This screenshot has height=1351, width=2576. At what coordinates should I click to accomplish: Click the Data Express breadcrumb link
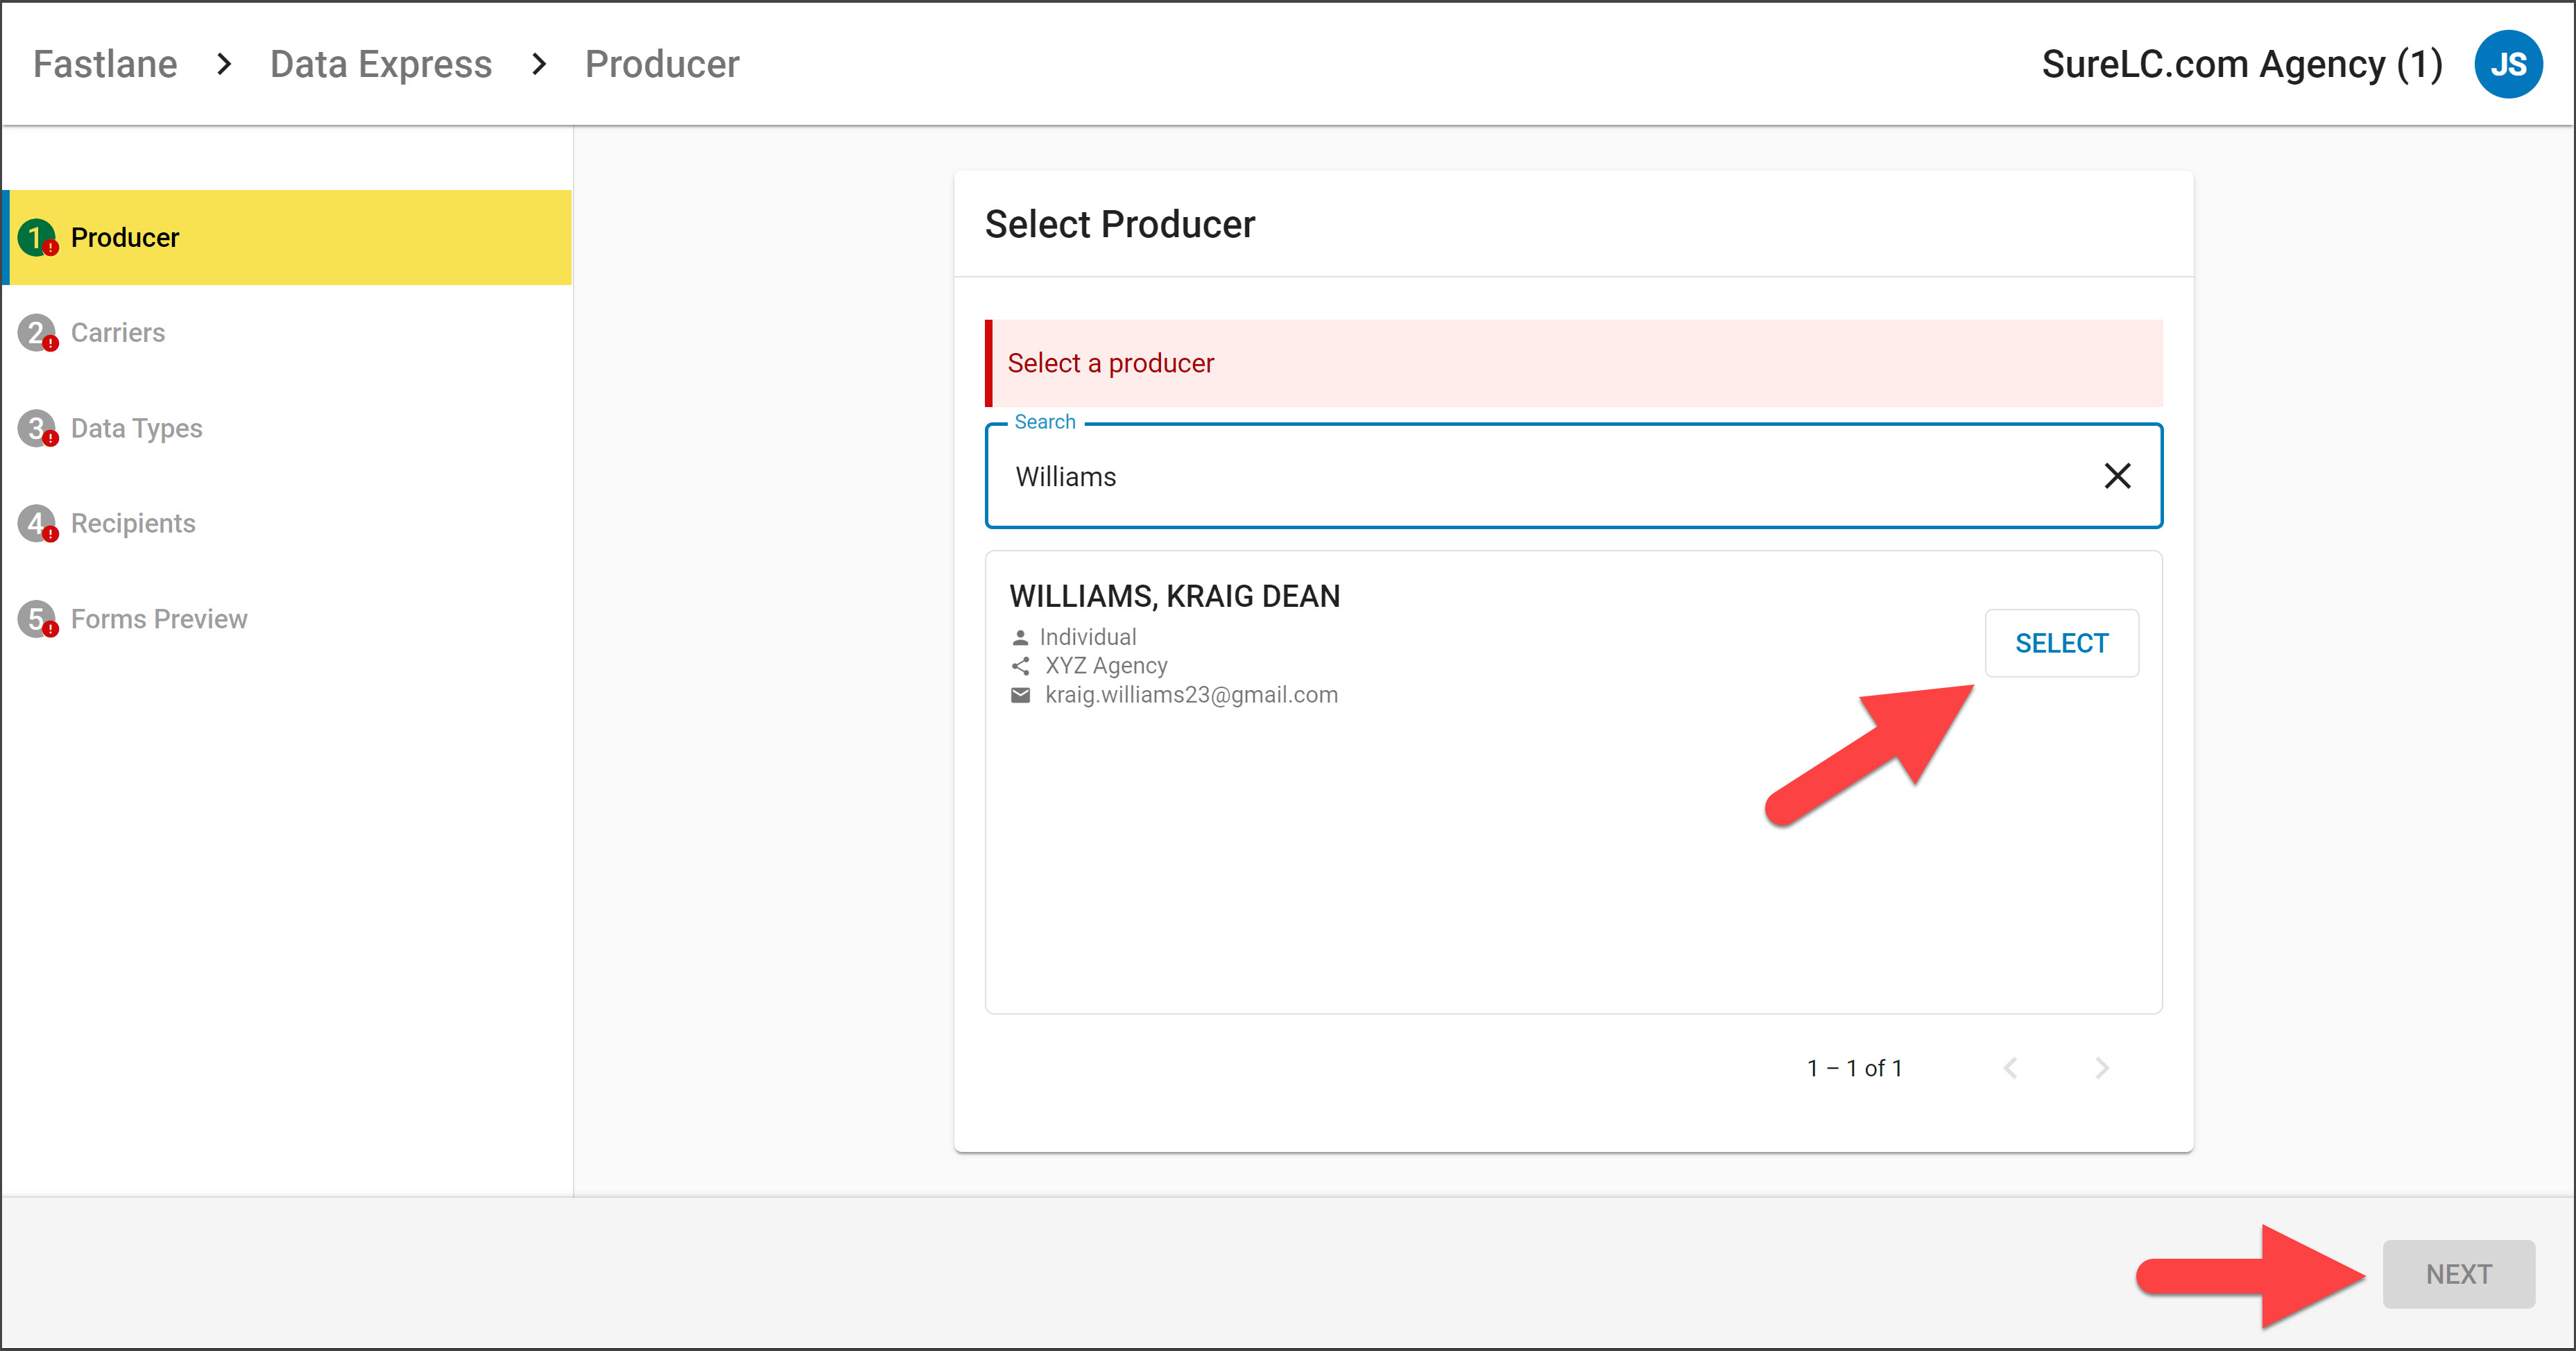[x=381, y=65]
